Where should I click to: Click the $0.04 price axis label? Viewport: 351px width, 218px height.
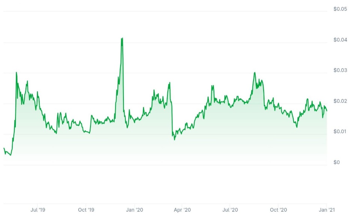click(x=340, y=40)
